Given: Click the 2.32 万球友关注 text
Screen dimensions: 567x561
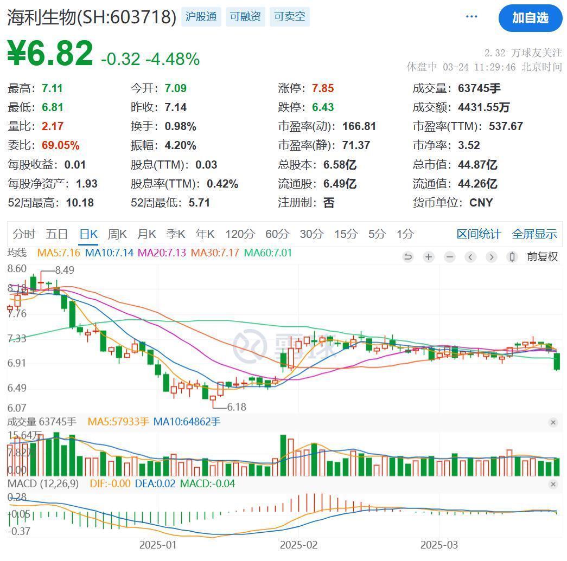Looking at the screenshot, I should 523,53.
